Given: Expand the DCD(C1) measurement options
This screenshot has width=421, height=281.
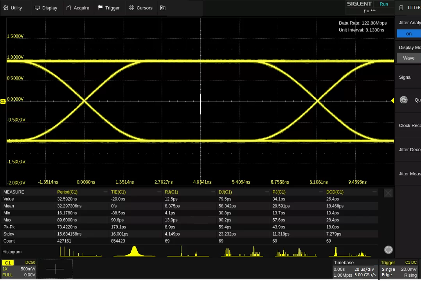Looking at the screenshot, I should pyautogui.click(x=375, y=192).
